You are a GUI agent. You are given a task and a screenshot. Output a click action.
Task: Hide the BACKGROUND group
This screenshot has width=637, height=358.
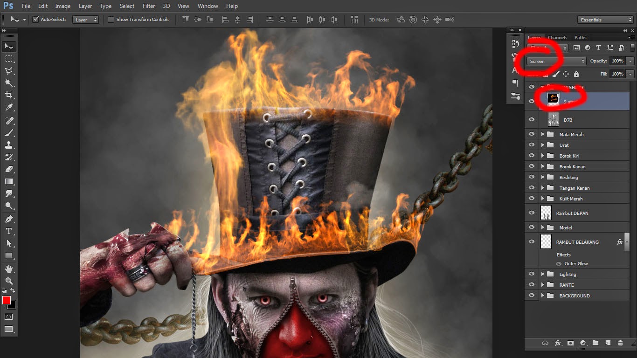pyautogui.click(x=532, y=296)
